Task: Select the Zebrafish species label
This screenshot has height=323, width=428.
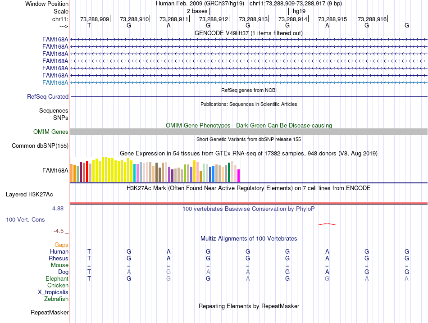Action: point(56,299)
